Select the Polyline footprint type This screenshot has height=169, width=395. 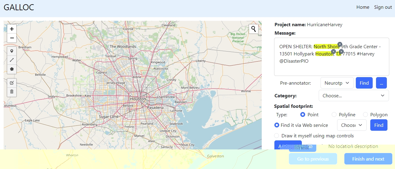(334, 115)
